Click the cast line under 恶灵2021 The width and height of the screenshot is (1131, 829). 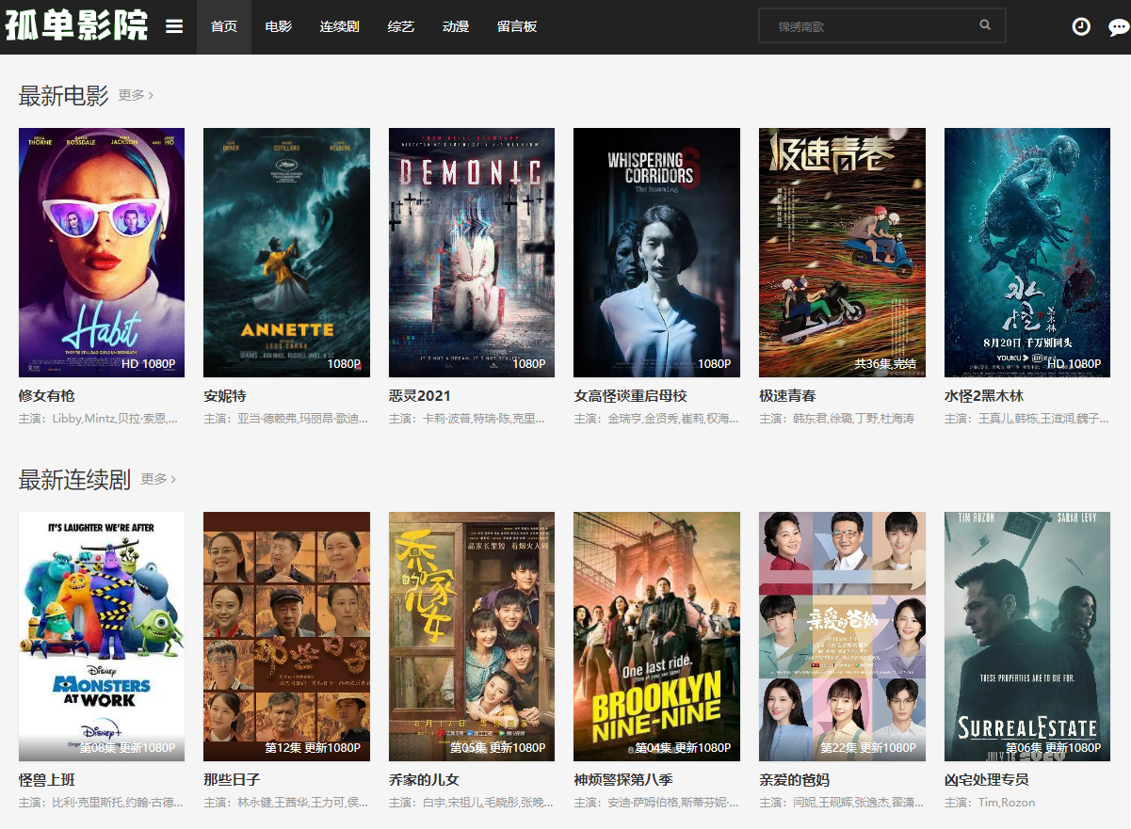[467, 419]
